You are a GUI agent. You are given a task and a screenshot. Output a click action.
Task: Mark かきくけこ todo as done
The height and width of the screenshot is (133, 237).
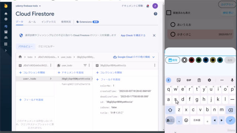tap(173, 34)
